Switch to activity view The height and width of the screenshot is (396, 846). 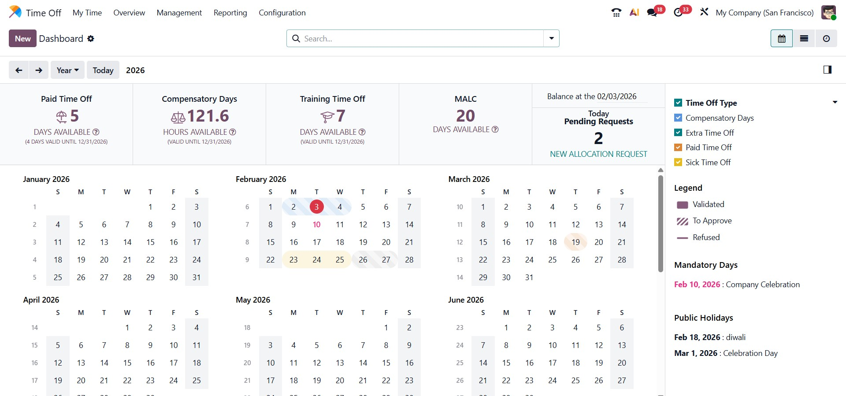[826, 39]
